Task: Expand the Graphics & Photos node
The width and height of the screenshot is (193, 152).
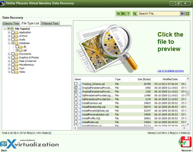Action: (x=9, y=57)
